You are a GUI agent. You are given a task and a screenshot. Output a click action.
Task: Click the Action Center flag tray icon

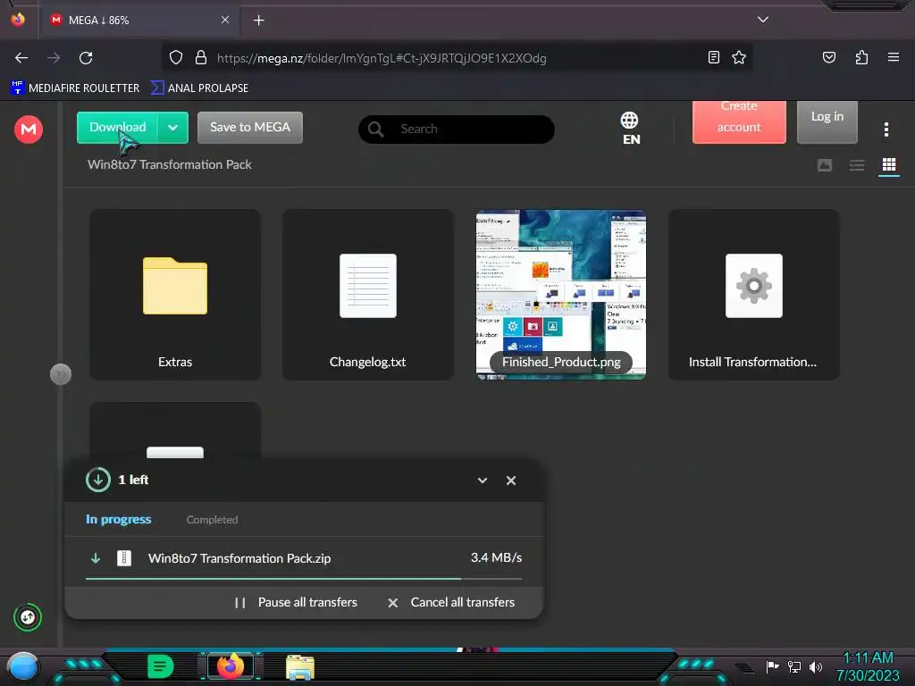point(772,666)
